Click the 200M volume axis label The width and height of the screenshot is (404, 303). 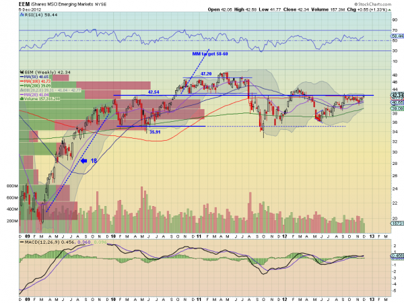[12, 221]
